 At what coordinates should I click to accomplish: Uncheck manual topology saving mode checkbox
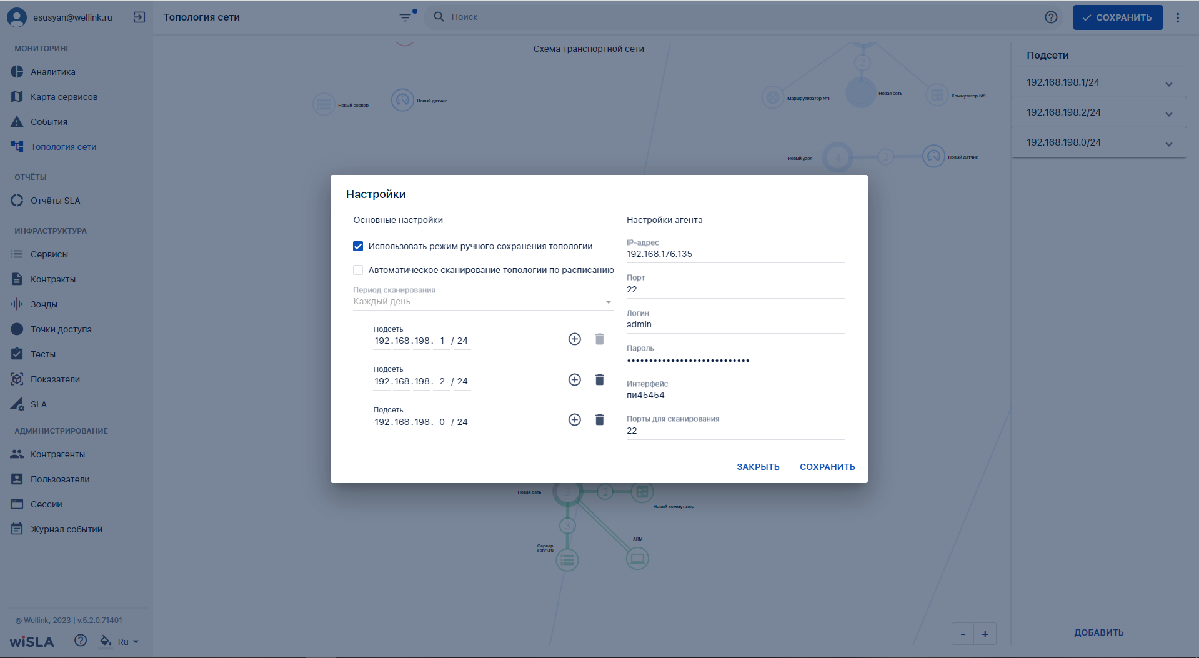coord(358,246)
